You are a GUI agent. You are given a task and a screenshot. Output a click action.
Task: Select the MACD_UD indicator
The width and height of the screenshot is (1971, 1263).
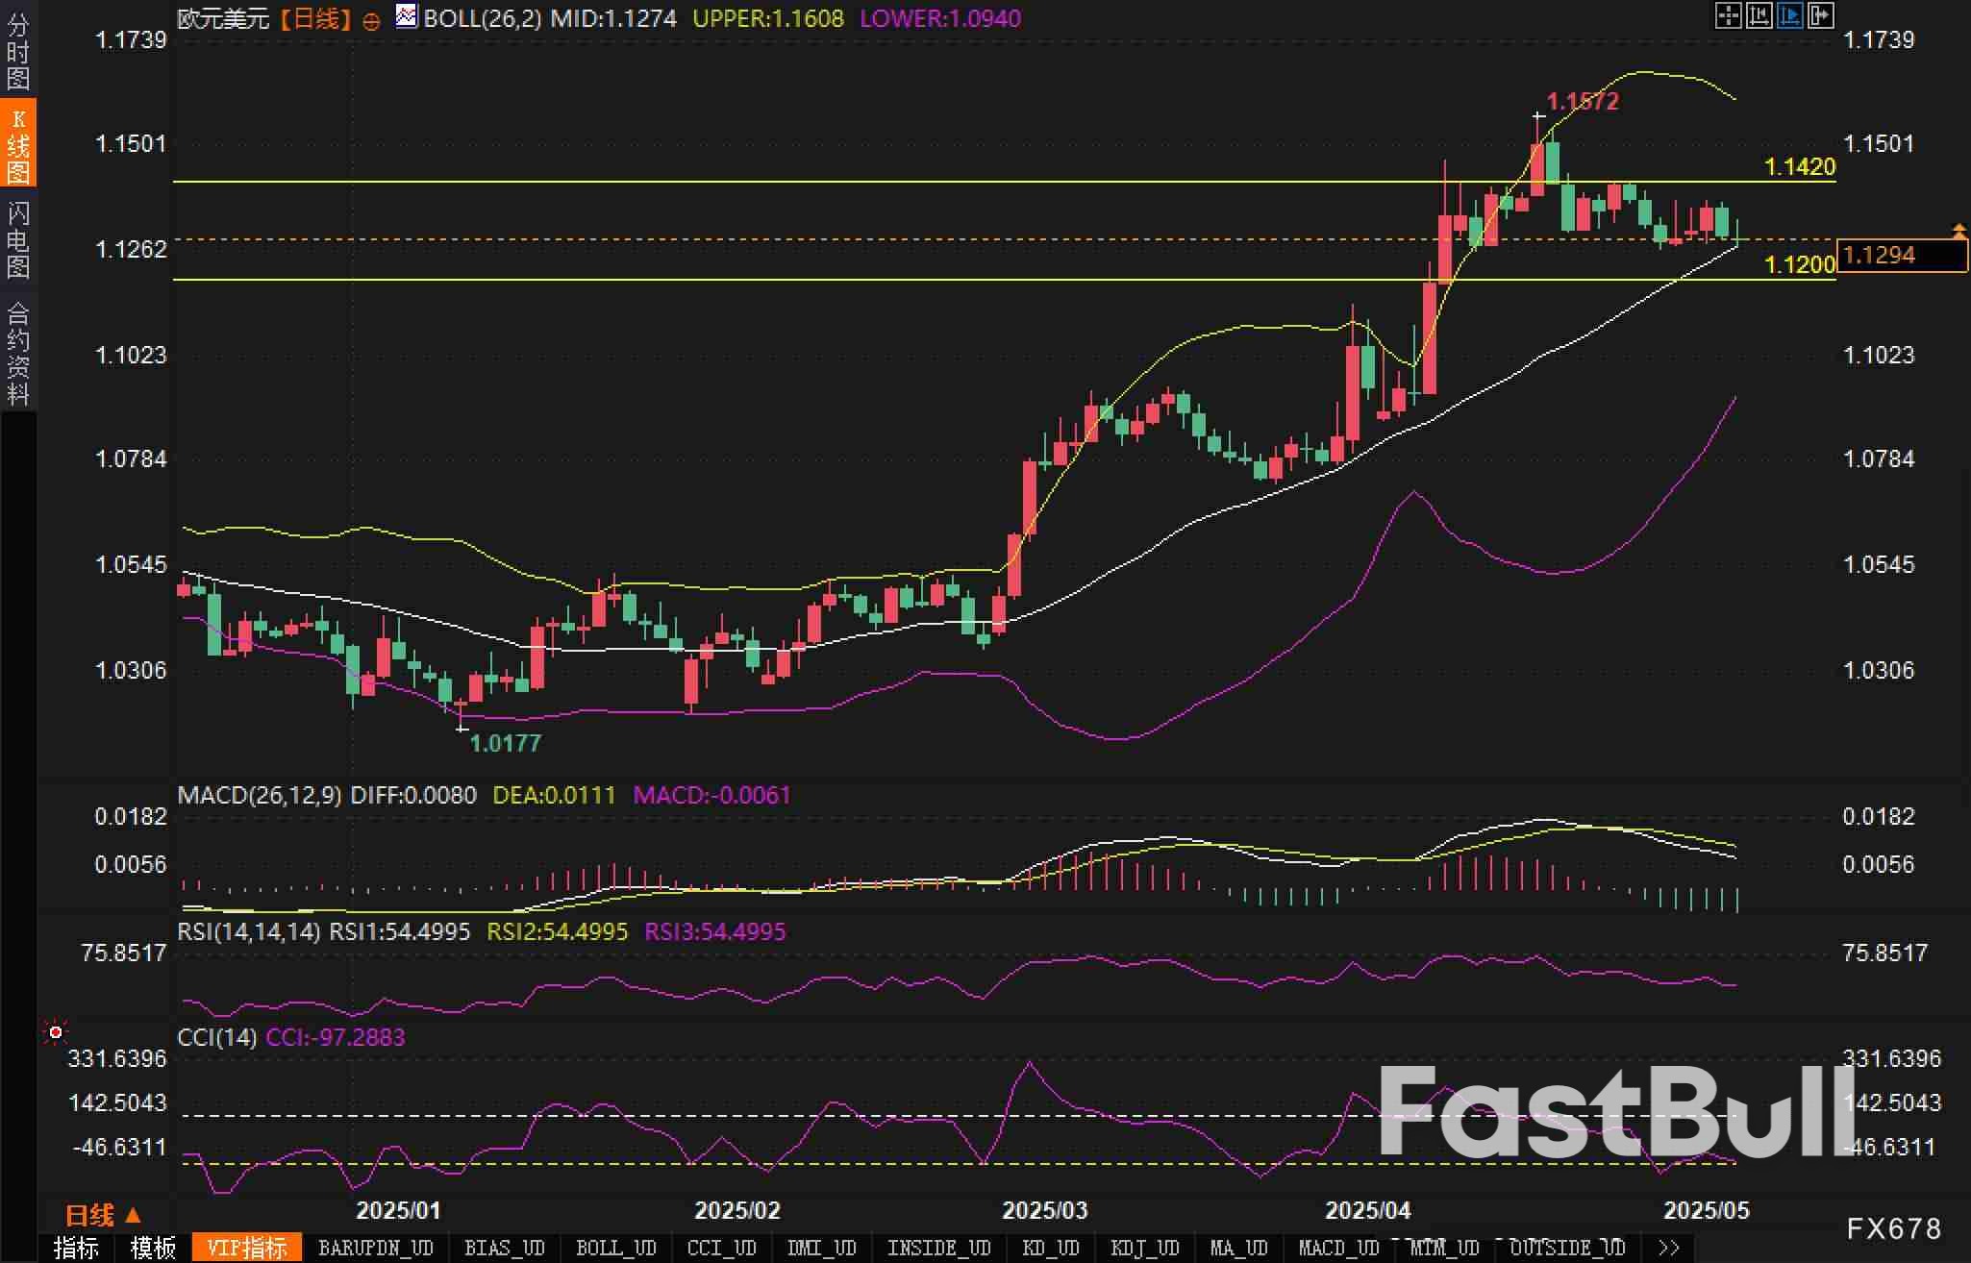coord(1338,1248)
